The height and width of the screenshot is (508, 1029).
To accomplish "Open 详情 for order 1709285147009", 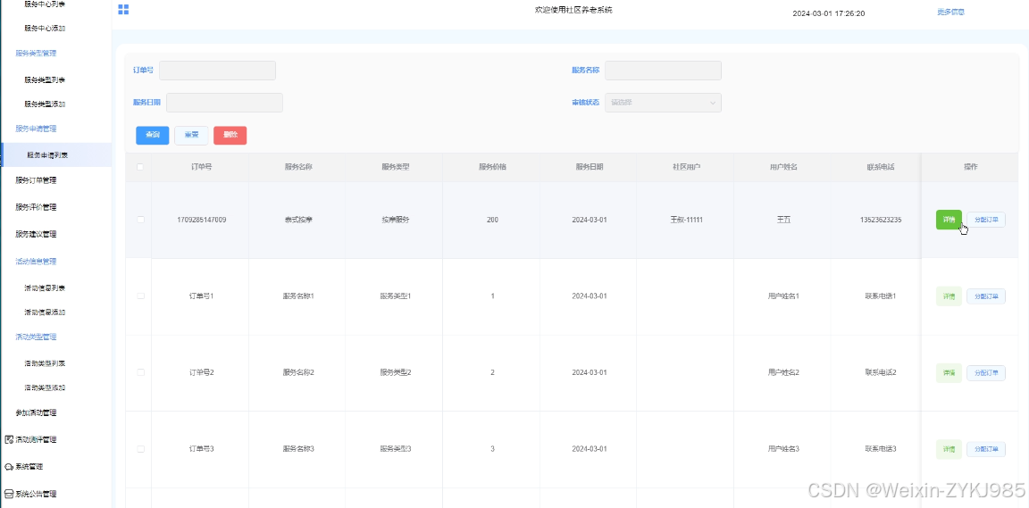I will coord(949,220).
